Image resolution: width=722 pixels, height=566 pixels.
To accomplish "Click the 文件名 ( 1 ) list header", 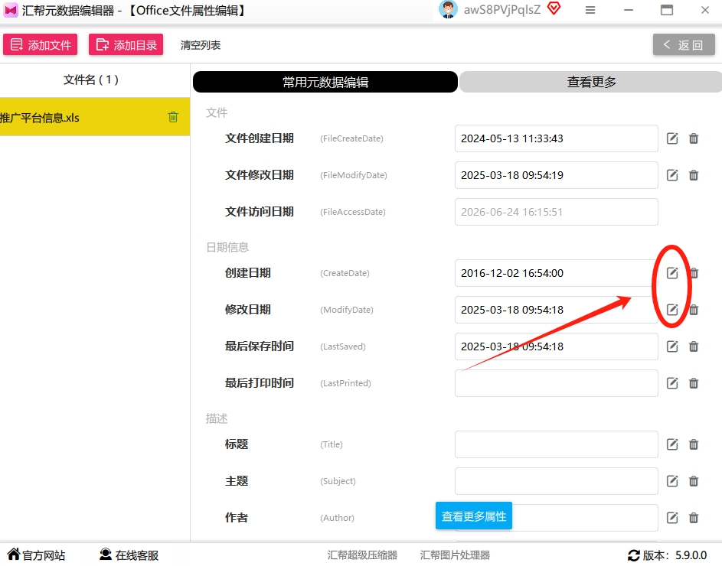I will [90, 80].
